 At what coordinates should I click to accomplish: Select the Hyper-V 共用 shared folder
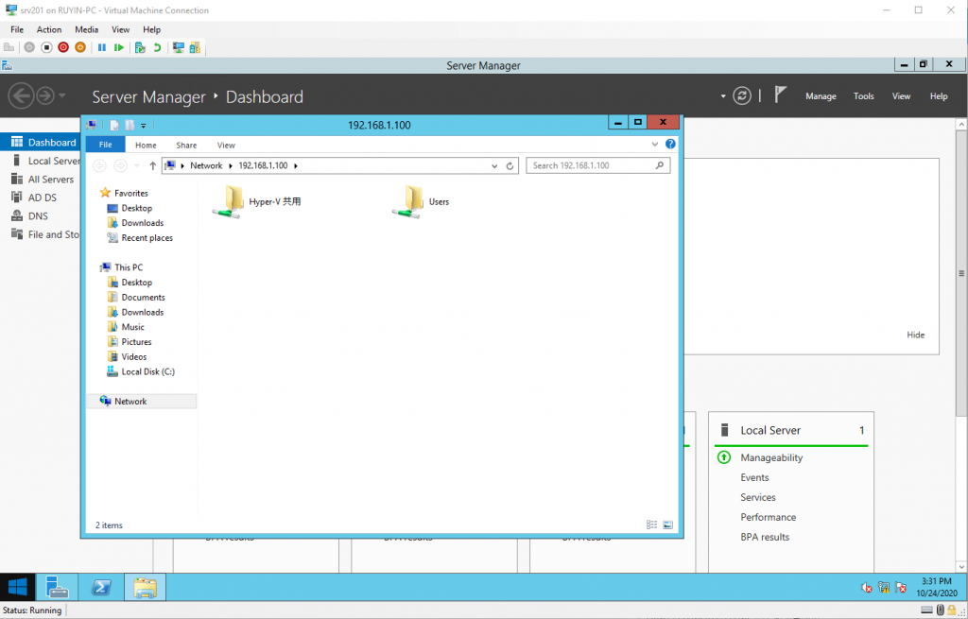(257, 202)
